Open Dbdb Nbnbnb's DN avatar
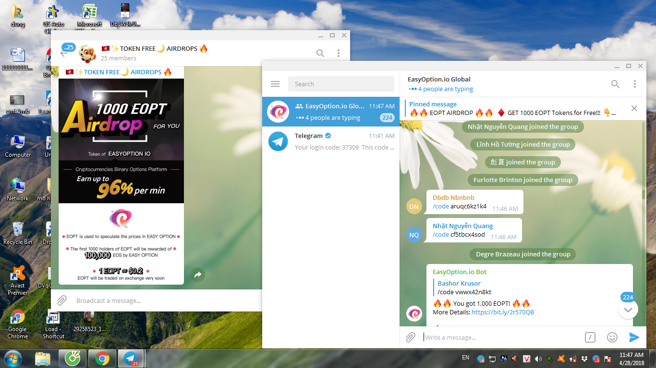 point(414,207)
